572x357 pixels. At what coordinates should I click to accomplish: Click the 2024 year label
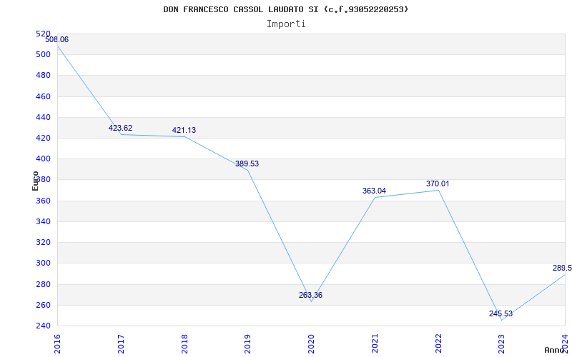point(565,344)
